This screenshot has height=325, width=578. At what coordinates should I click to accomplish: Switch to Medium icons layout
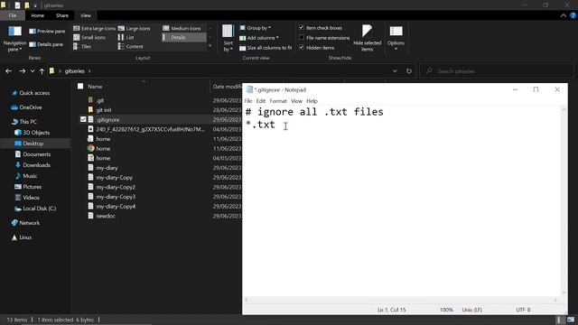(x=182, y=28)
